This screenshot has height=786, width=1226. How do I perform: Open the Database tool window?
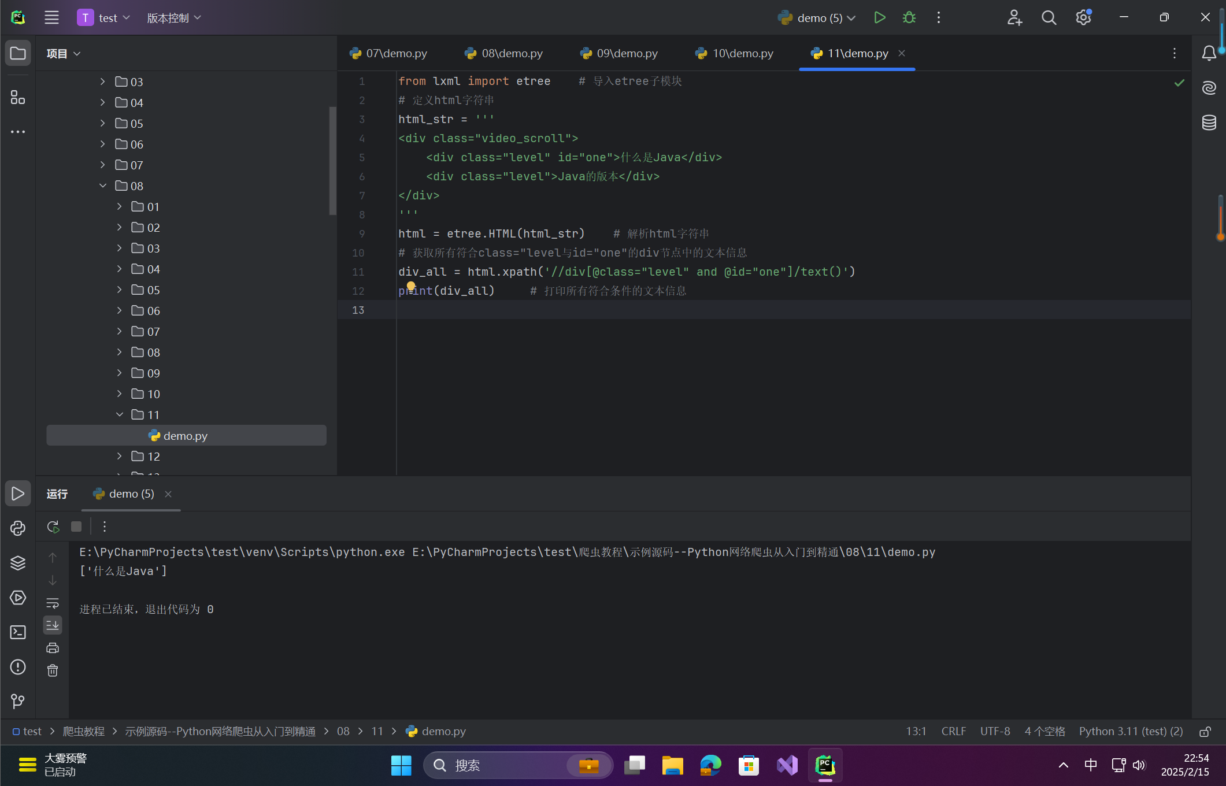pyautogui.click(x=1209, y=123)
